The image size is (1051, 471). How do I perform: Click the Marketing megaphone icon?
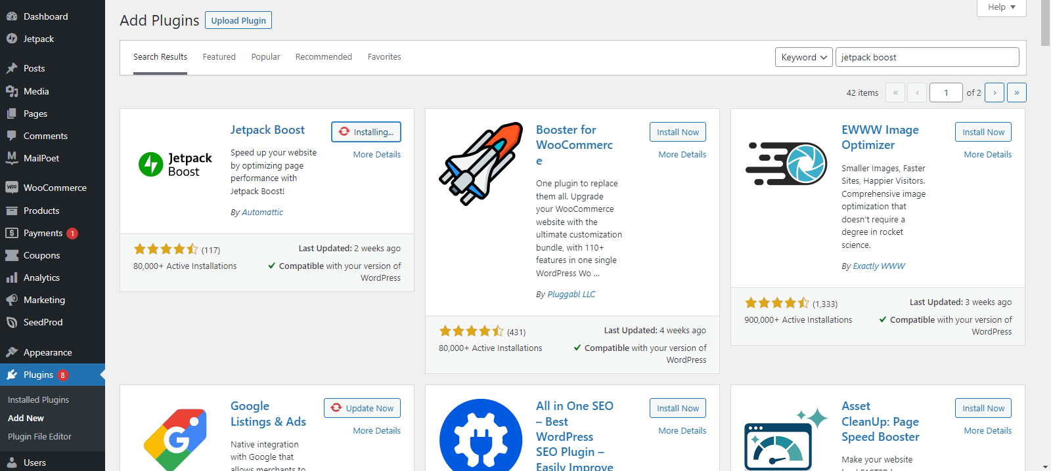coord(12,300)
